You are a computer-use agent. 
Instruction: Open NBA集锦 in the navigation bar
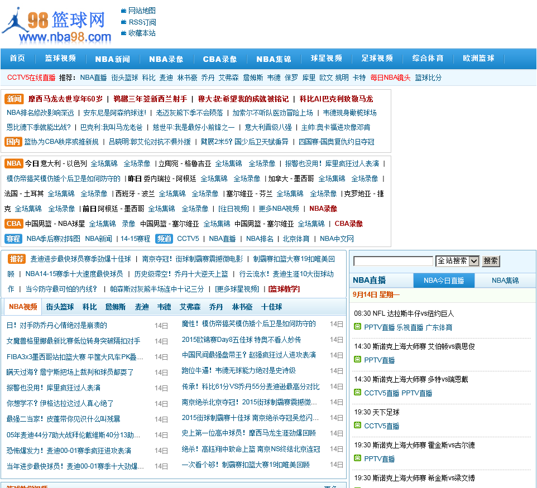[x=274, y=59]
